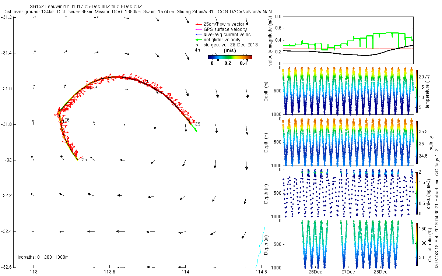442x276 pixels.
Task: Click the 'salinity' colorbar label
Action: tap(432, 143)
